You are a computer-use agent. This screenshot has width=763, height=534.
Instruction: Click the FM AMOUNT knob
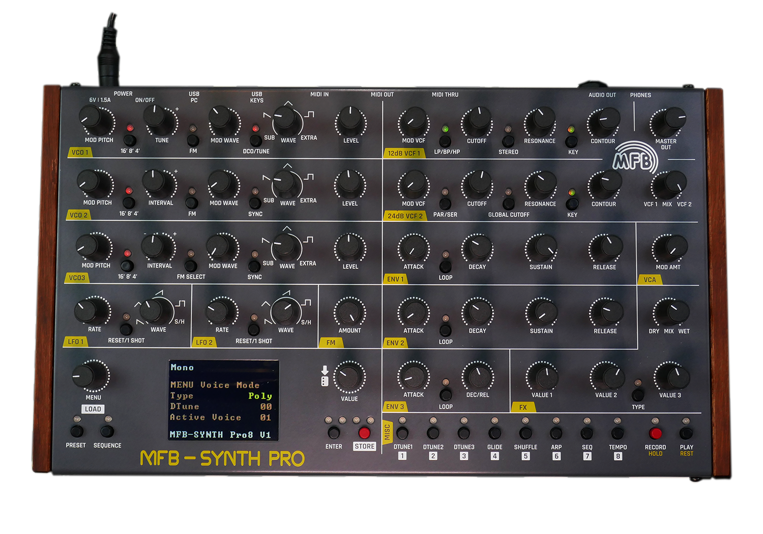[x=350, y=312]
